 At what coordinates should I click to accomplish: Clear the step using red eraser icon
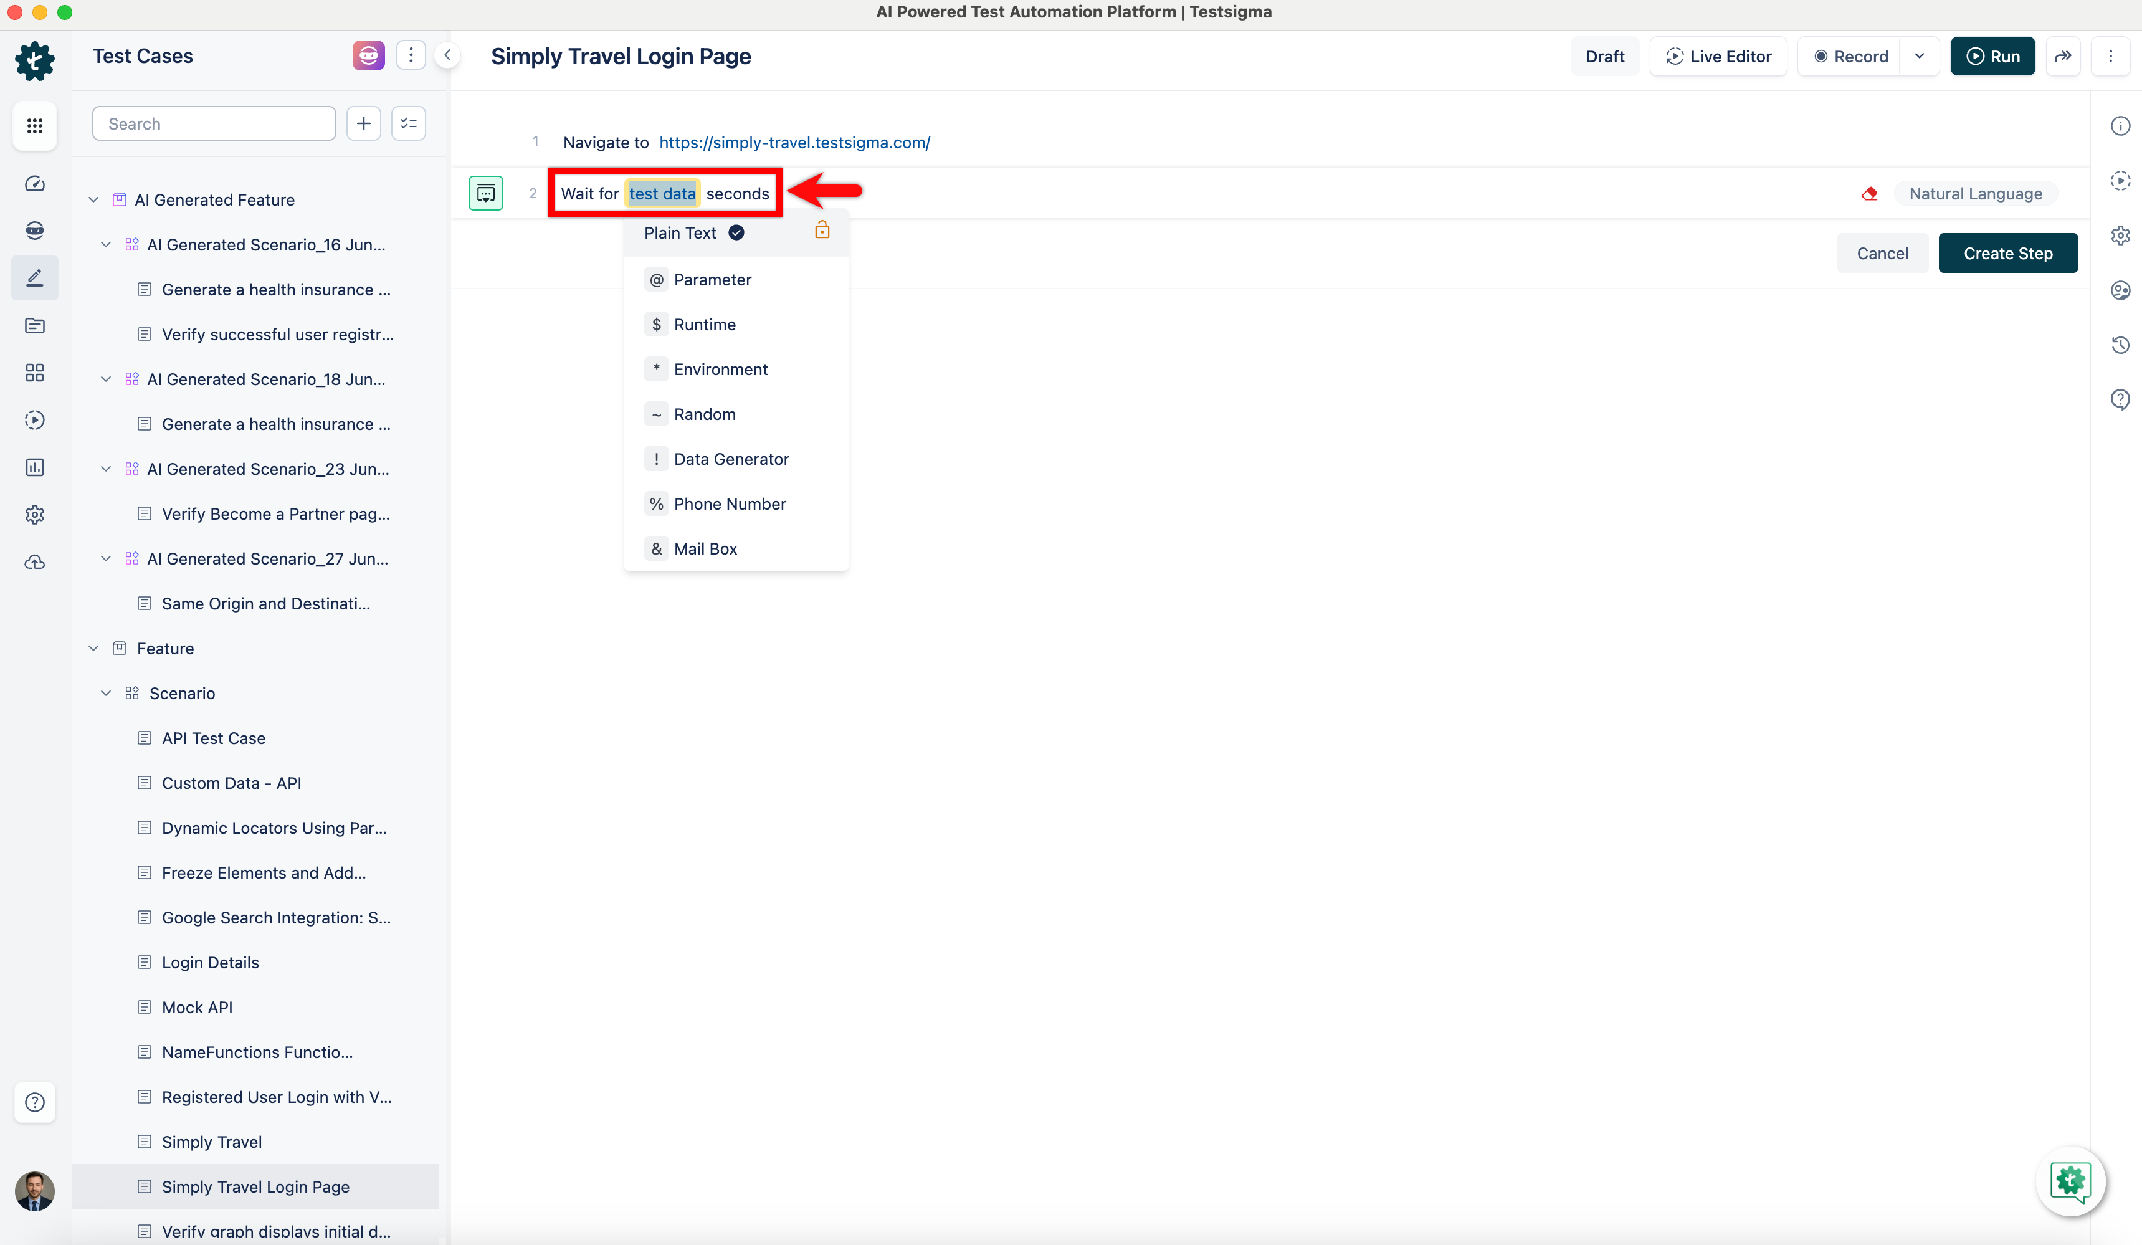[x=1869, y=193]
